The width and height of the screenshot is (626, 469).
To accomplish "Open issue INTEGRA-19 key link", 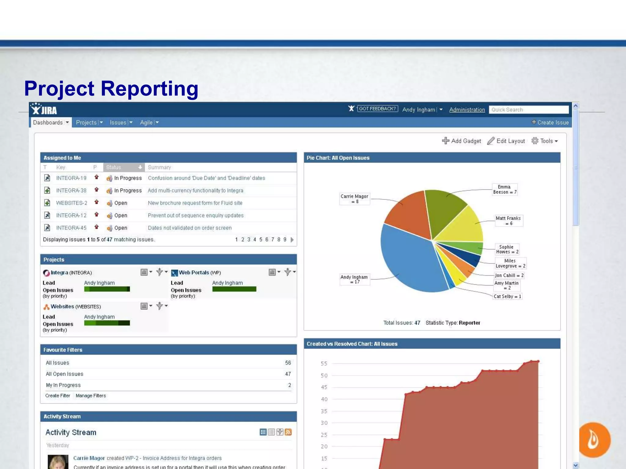I will [71, 178].
